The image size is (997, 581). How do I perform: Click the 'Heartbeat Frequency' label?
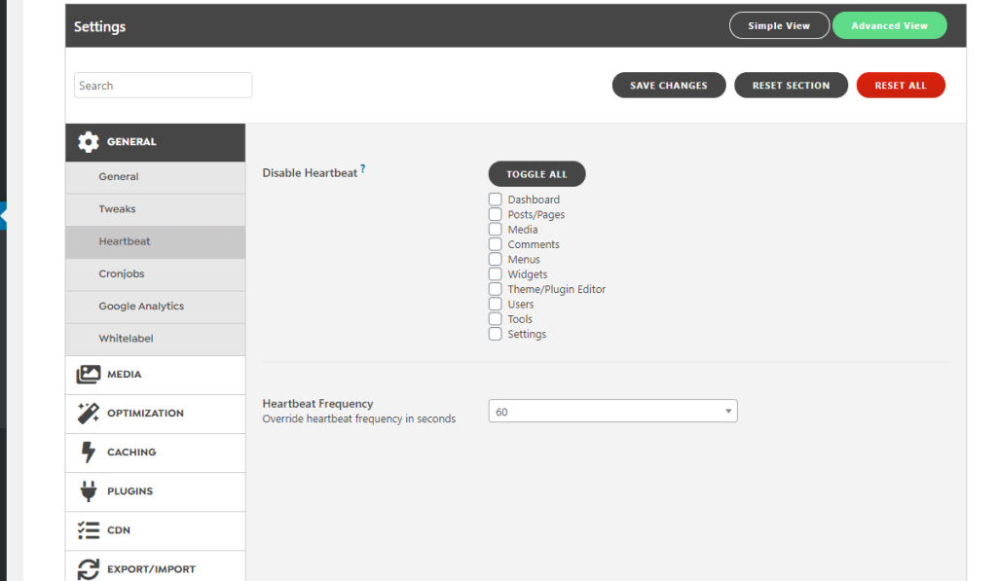click(317, 404)
